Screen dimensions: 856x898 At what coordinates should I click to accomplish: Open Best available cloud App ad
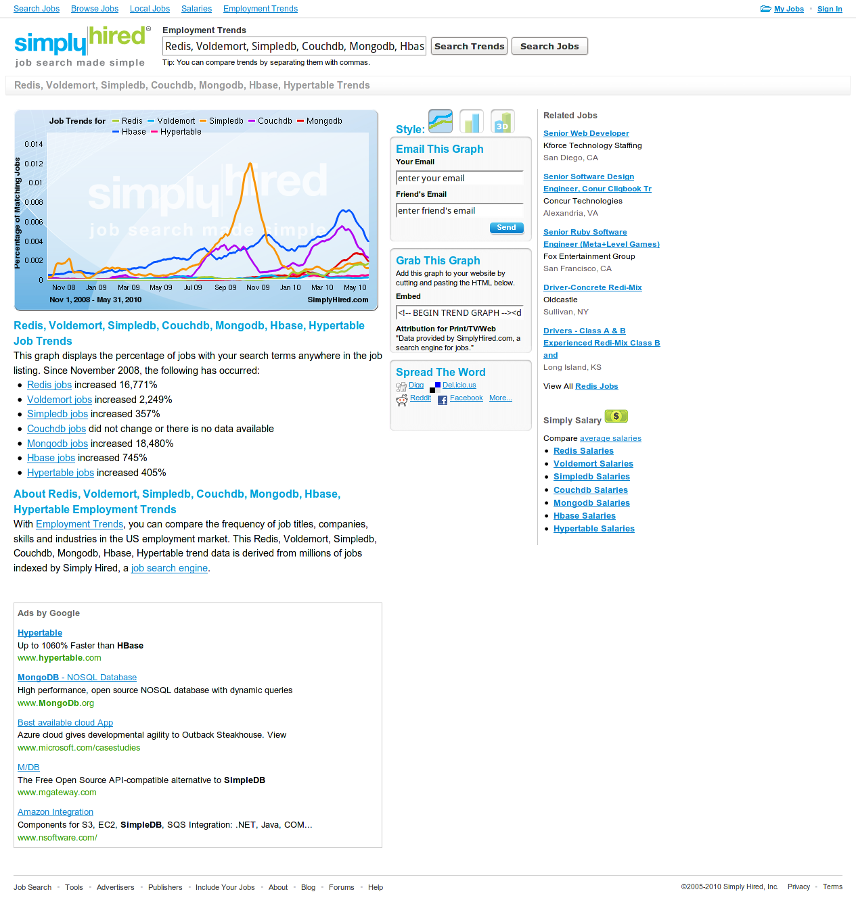65,723
